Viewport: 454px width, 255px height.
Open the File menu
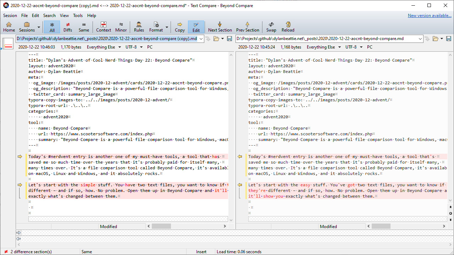point(24,16)
